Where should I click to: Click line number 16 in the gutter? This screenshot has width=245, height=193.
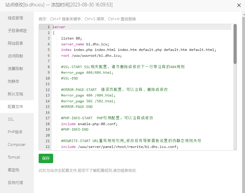coord(48,112)
